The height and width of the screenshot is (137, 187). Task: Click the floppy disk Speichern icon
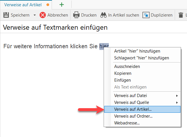tap(6, 15)
